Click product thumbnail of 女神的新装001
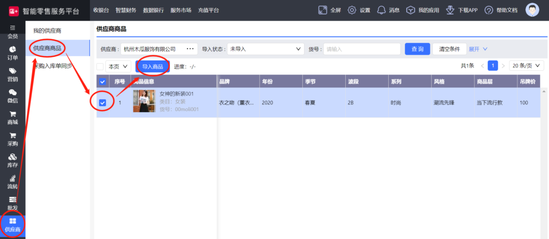 [x=144, y=101]
